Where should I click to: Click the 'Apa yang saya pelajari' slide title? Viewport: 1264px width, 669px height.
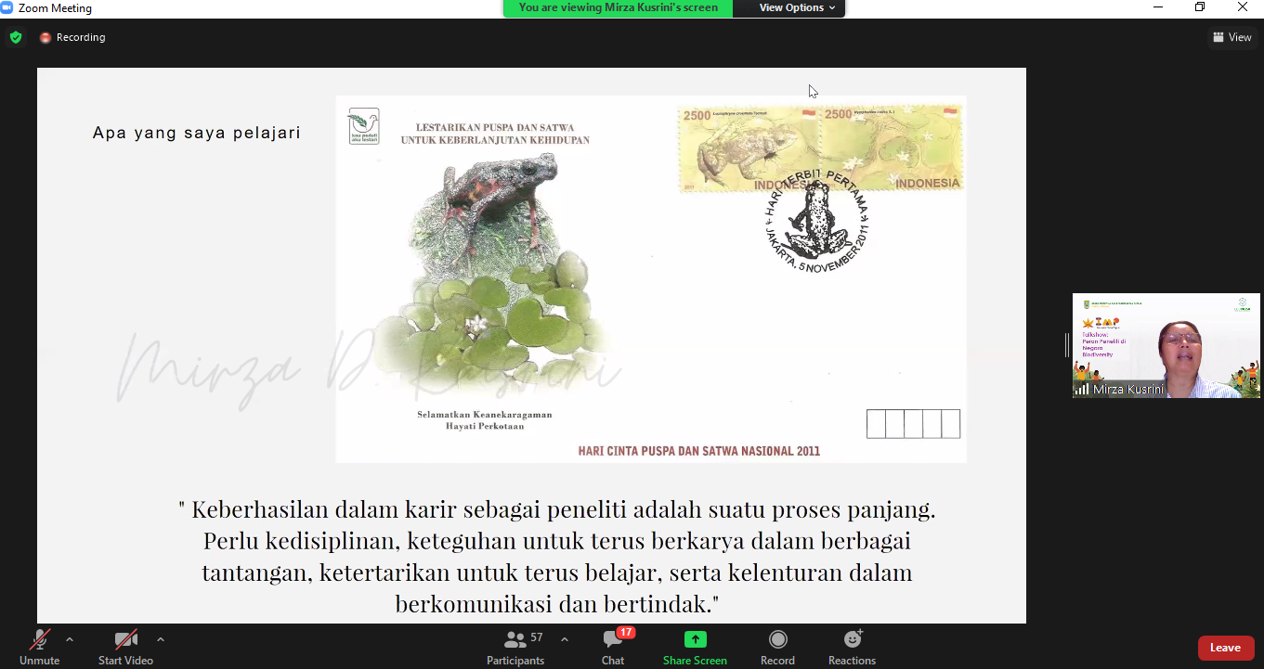point(197,133)
